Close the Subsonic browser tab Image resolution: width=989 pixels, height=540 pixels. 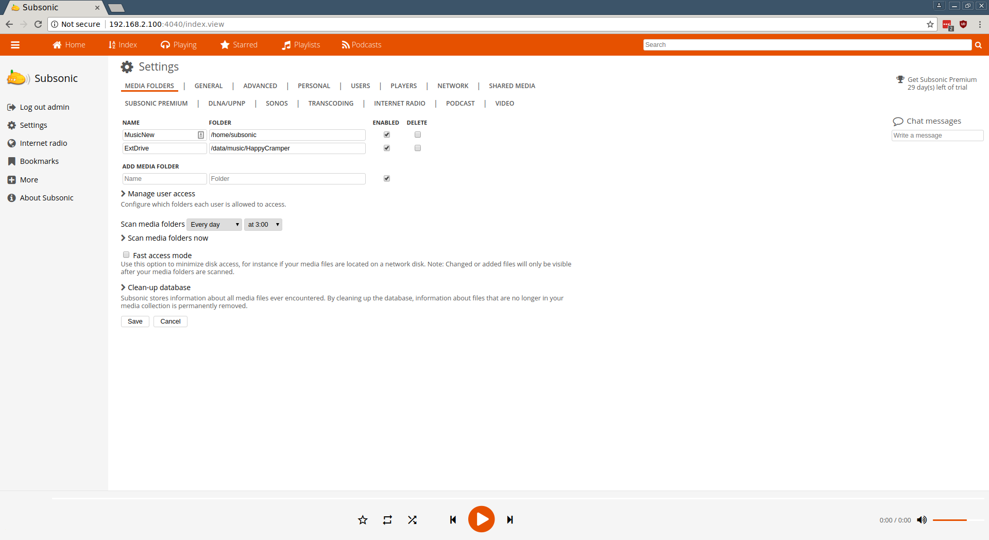[97, 8]
